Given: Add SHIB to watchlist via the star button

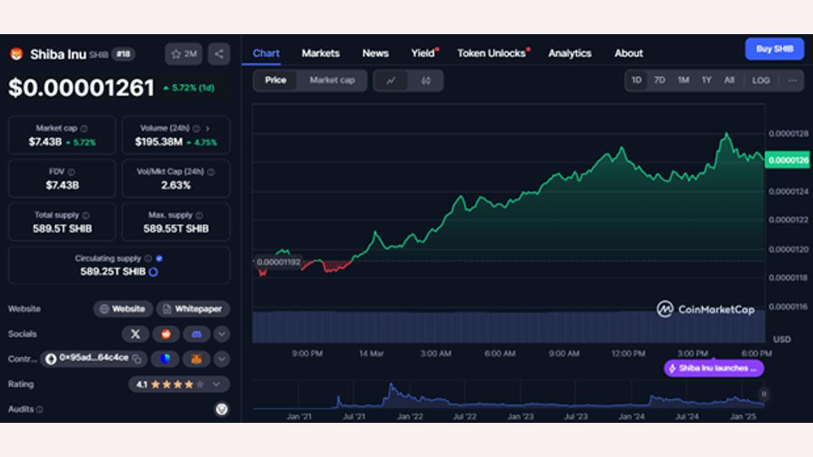Looking at the screenshot, I should pyautogui.click(x=184, y=54).
